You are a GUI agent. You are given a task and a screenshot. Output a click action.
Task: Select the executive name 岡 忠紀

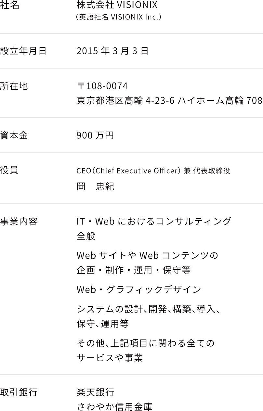95,186
